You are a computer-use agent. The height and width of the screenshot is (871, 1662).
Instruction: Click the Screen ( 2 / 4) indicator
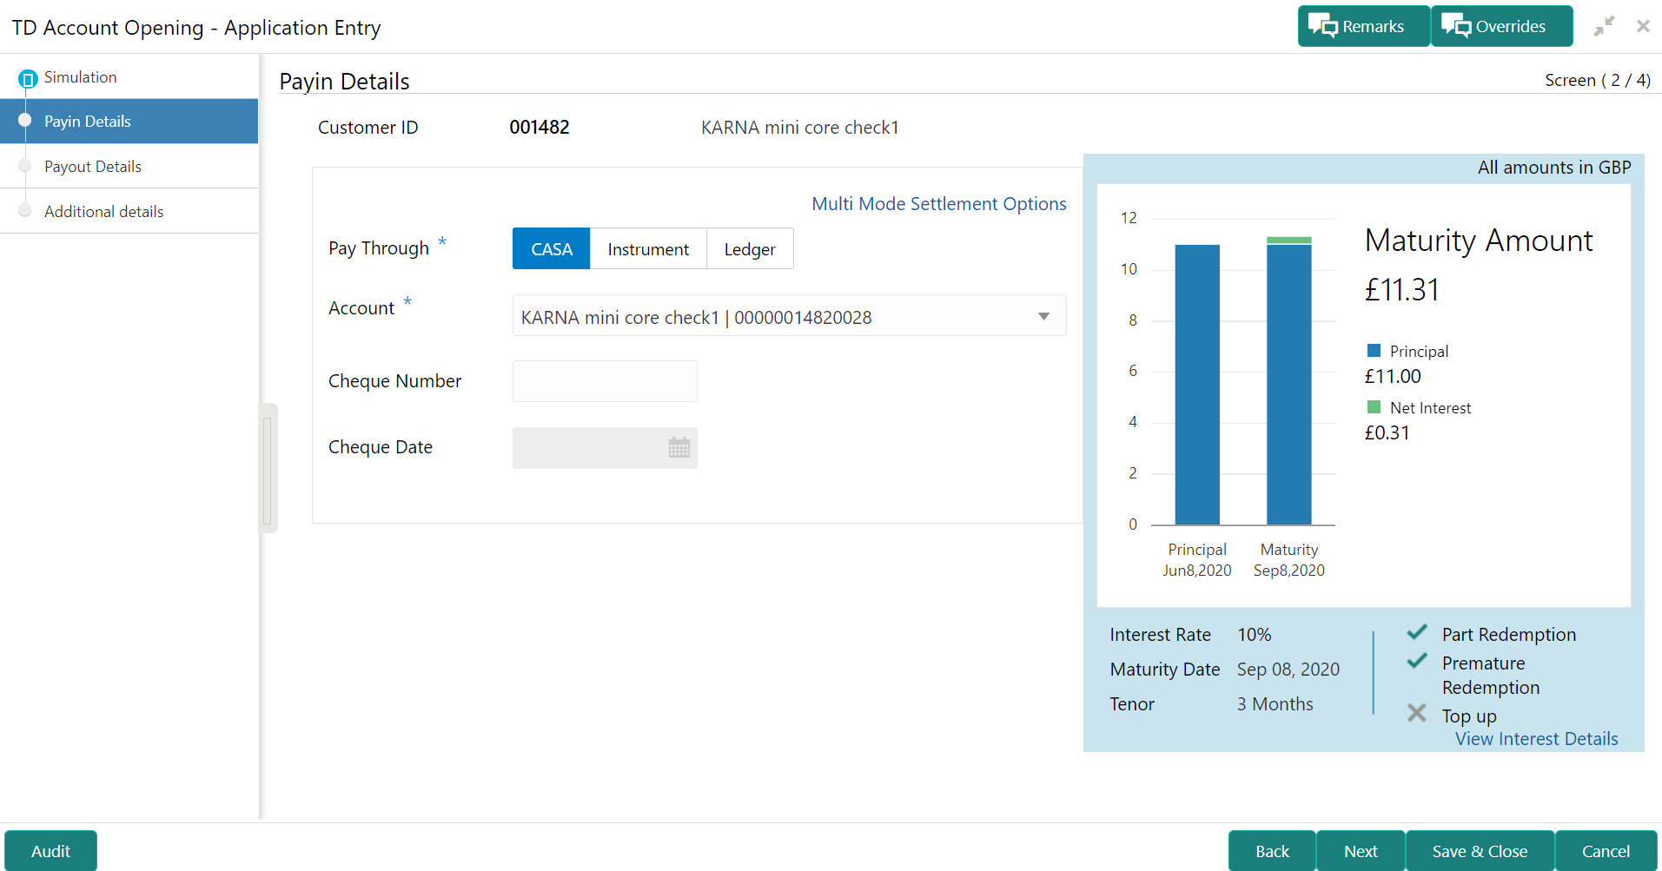click(x=1598, y=80)
